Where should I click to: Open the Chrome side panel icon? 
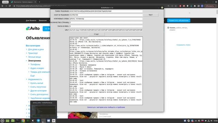pyautogui.click(x=198, y=6)
